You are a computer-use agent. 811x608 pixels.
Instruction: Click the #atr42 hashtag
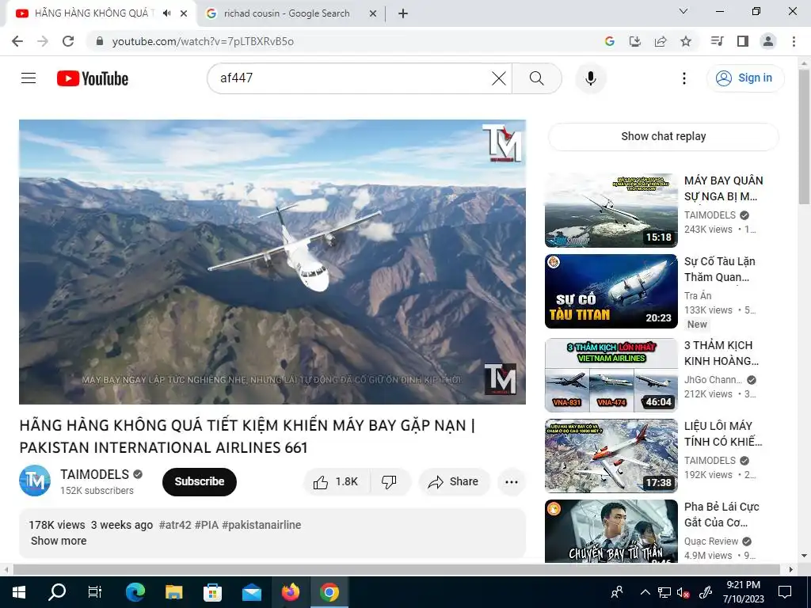(175, 525)
